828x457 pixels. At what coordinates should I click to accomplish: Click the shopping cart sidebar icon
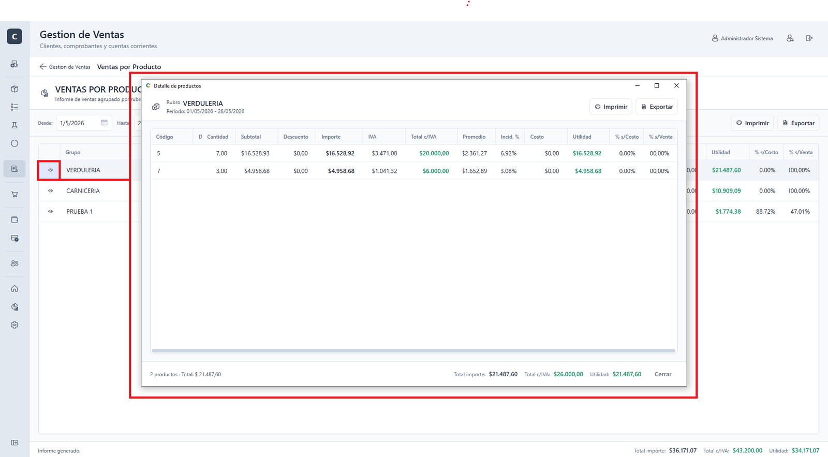pos(14,195)
